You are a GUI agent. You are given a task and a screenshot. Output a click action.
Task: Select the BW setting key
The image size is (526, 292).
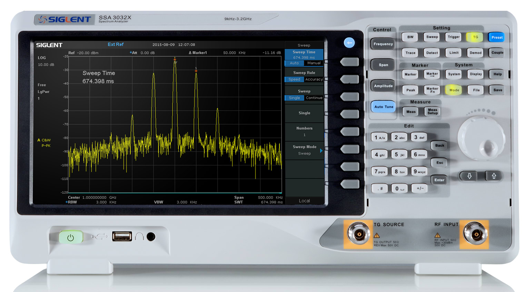[410, 37]
